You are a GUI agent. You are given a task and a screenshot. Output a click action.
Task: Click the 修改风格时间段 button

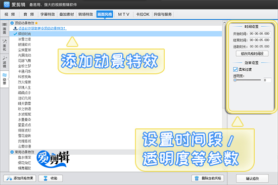pos(252,54)
